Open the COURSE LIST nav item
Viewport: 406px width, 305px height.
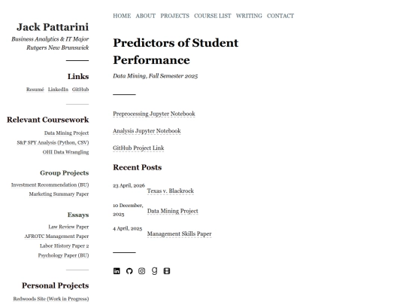click(213, 16)
